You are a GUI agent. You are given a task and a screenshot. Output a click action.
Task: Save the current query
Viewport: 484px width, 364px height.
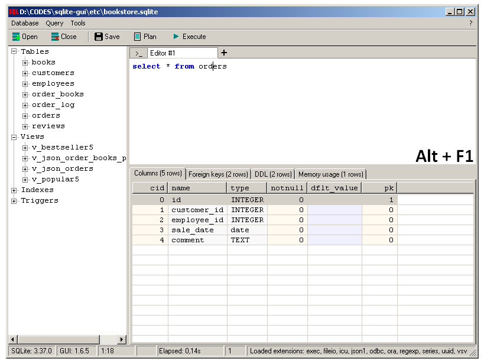pos(107,36)
